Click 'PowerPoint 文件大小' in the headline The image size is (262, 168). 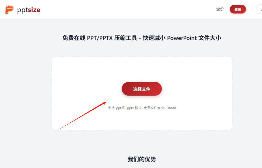pyautogui.click(x=194, y=38)
